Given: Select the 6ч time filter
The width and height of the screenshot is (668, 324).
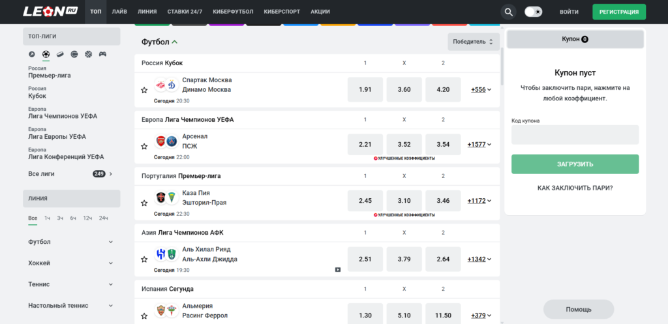Looking at the screenshot, I should pos(73,218).
